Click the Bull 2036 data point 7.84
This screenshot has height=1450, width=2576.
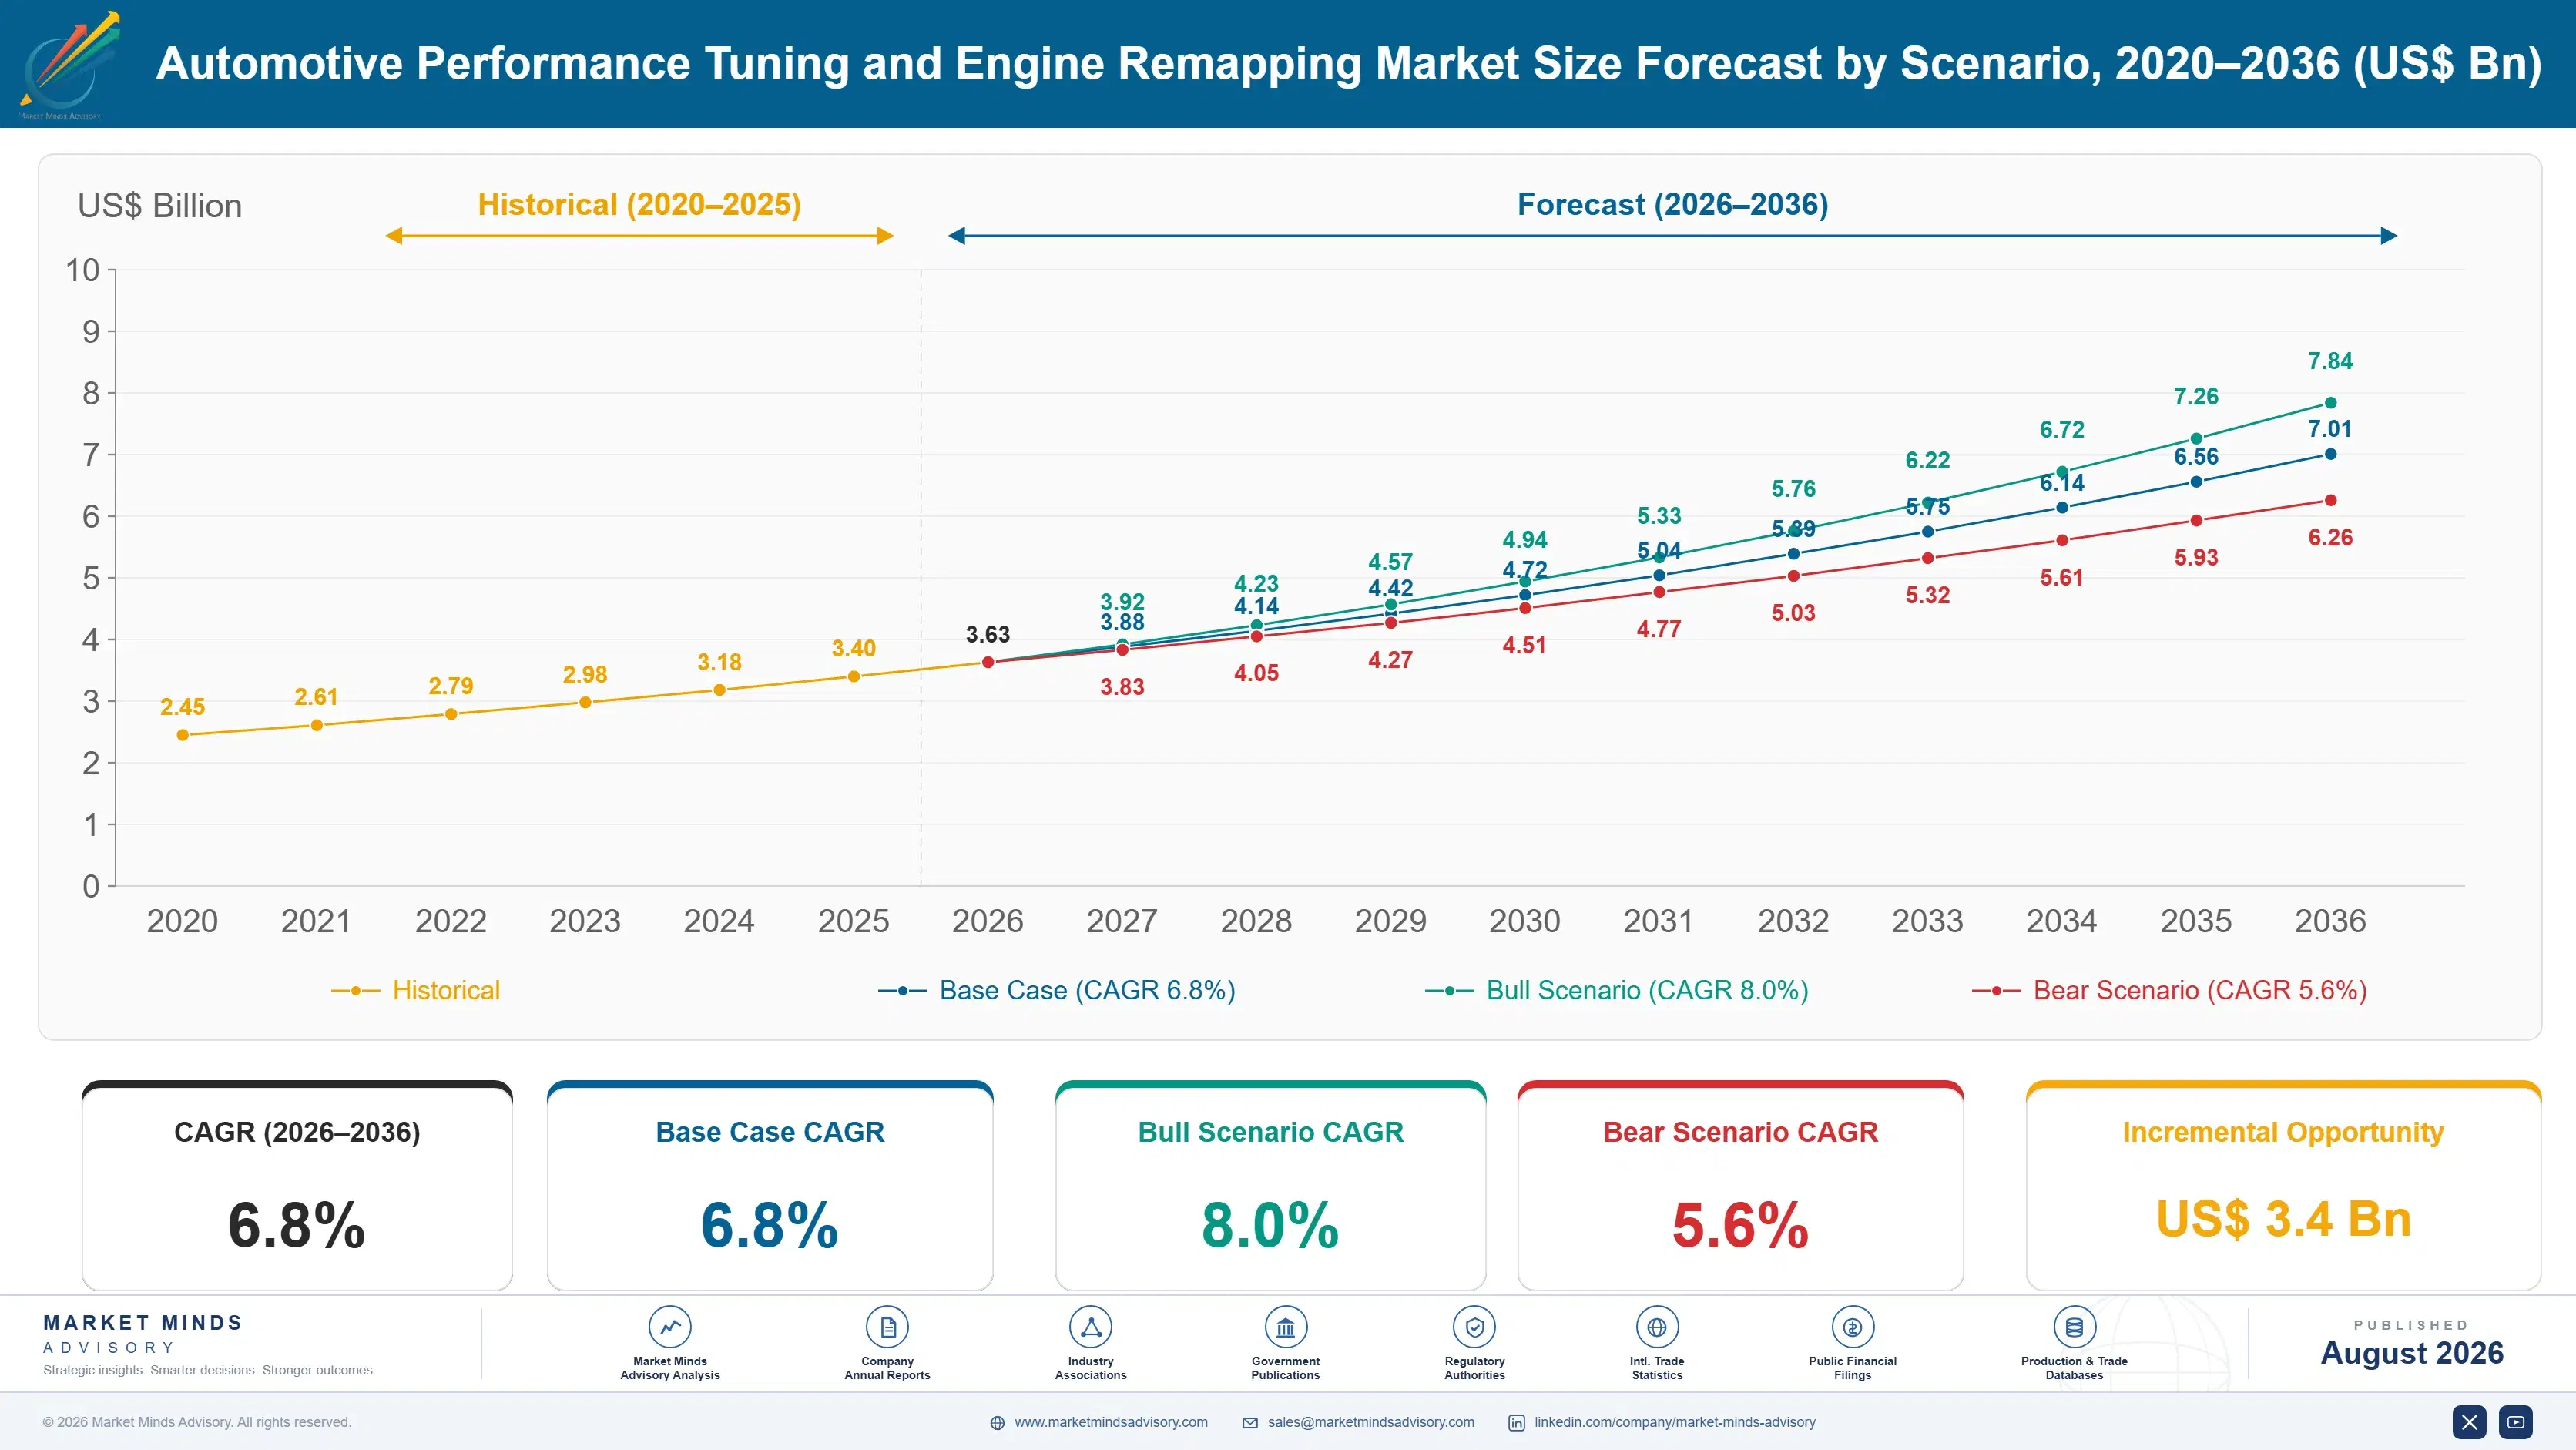coord(2330,403)
